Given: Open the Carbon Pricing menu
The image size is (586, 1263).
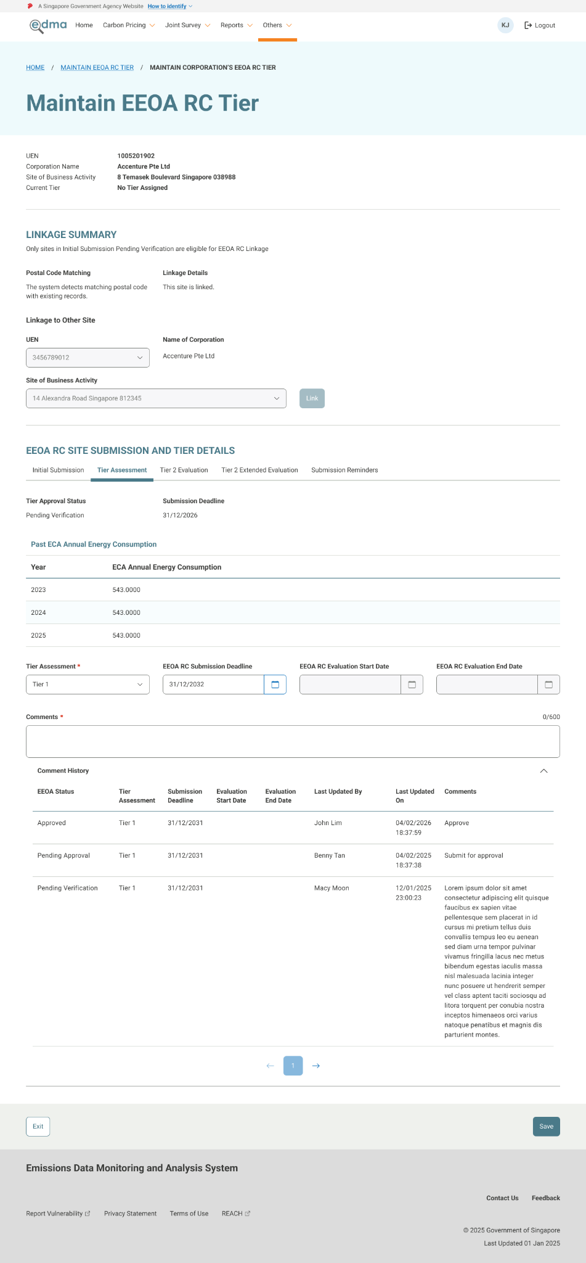Looking at the screenshot, I should point(129,25).
